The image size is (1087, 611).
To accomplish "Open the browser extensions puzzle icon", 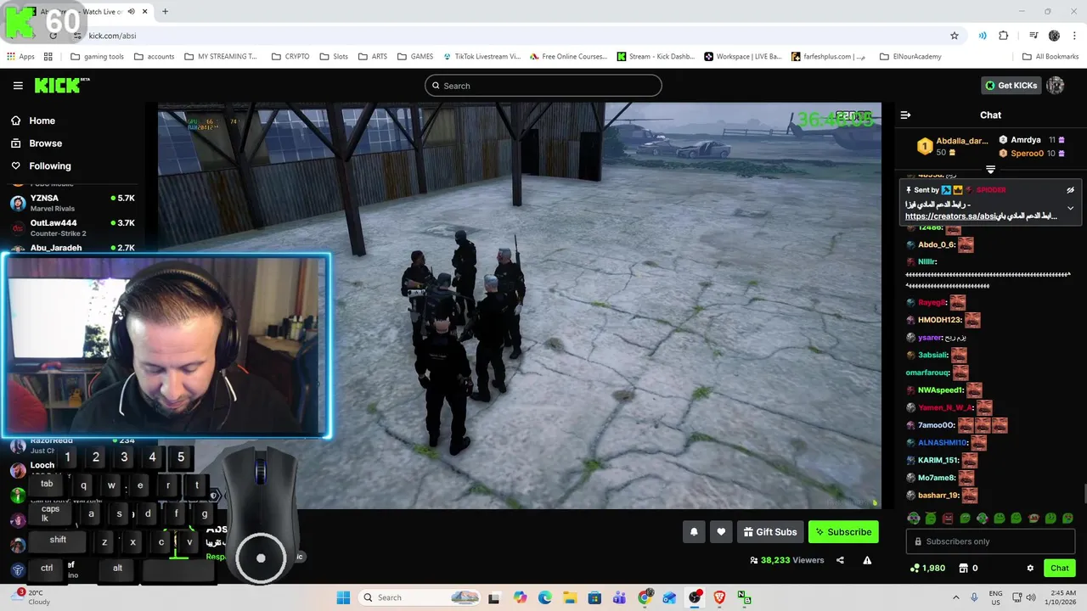I will (1004, 36).
